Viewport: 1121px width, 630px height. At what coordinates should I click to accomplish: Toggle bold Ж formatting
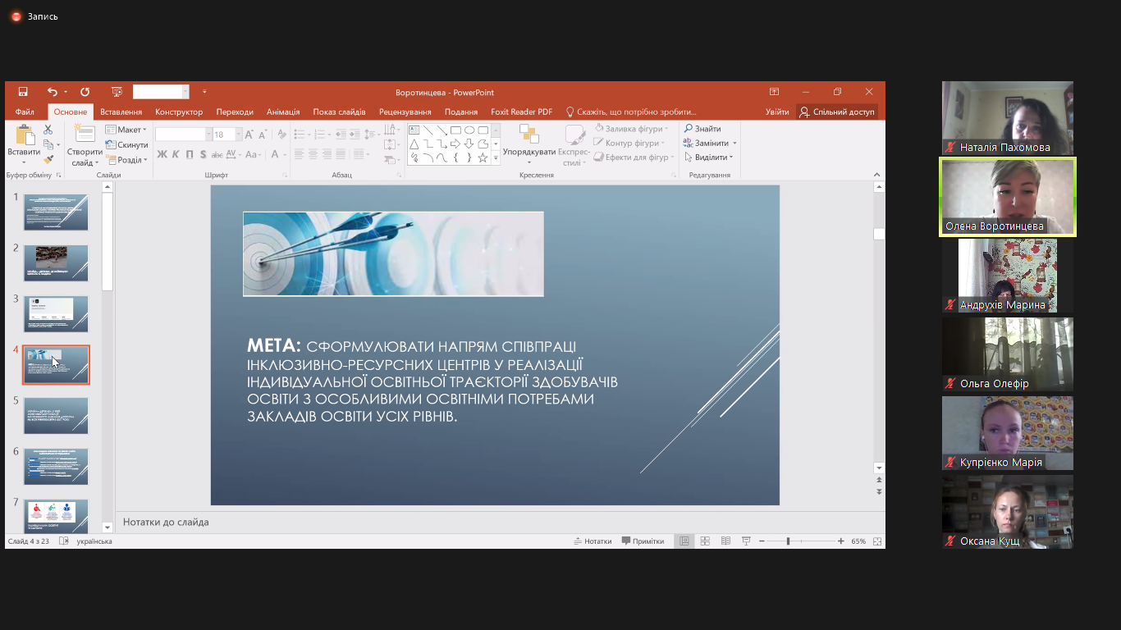click(x=162, y=154)
